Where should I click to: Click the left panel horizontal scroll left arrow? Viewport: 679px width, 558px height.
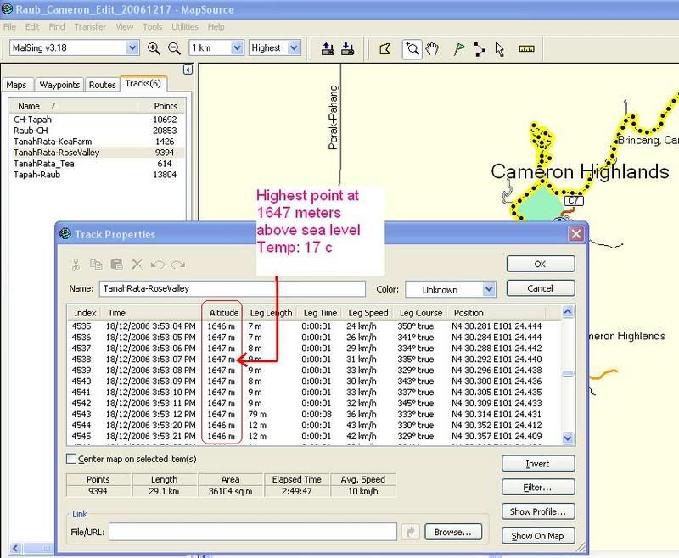tap(15, 549)
